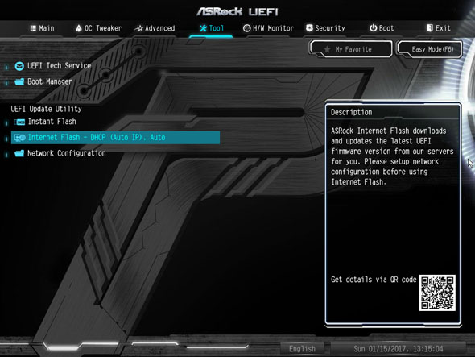Switch to OC Tweaker tab
475x357 pixels.
98,28
